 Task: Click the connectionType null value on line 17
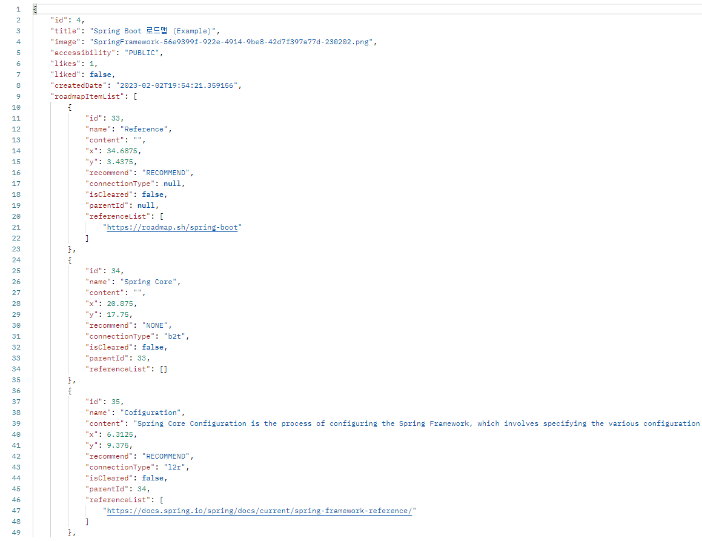172,184
